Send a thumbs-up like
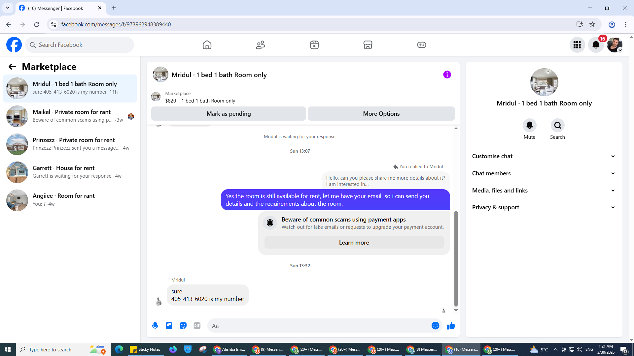This screenshot has height=356, width=634. (x=451, y=326)
